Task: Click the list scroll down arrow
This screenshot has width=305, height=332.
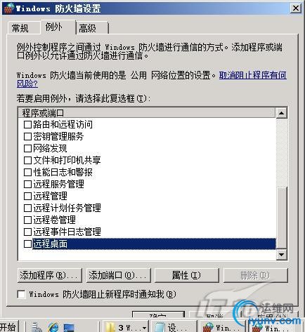Action: [281, 255]
